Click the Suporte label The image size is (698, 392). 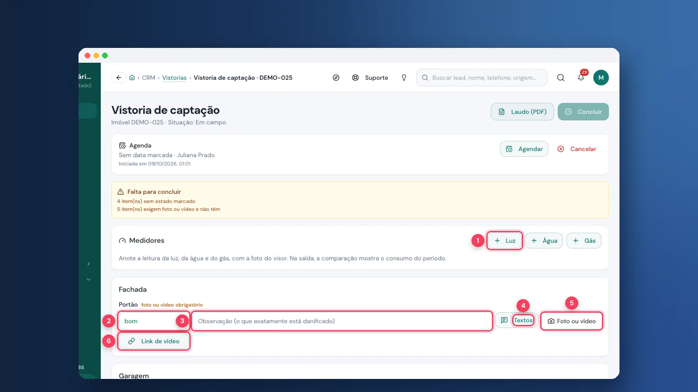(376, 78)
